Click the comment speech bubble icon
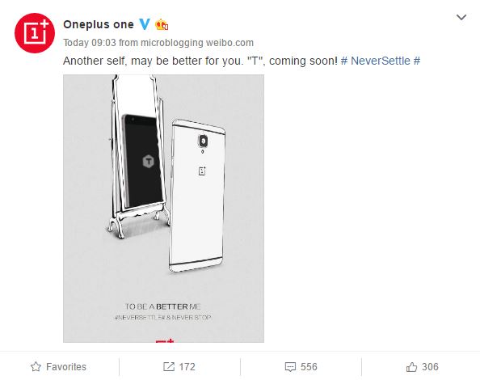This screenshot has width=480, height=380. pos(290,367)
